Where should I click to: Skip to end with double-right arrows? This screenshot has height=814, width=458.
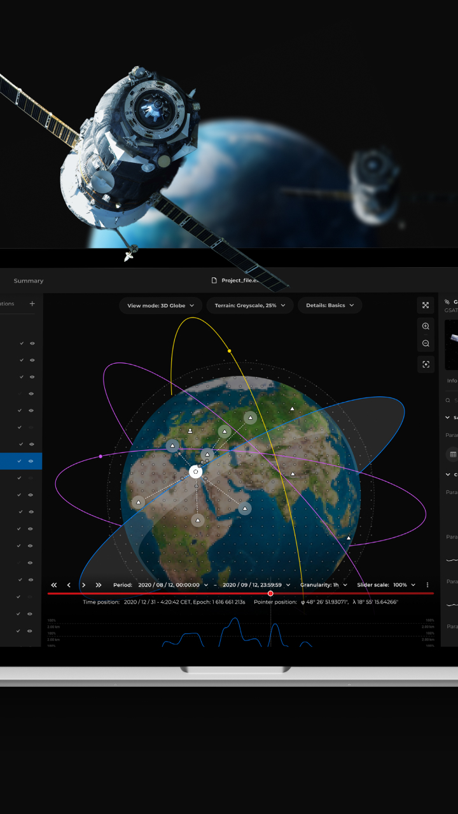click(99, 585)
